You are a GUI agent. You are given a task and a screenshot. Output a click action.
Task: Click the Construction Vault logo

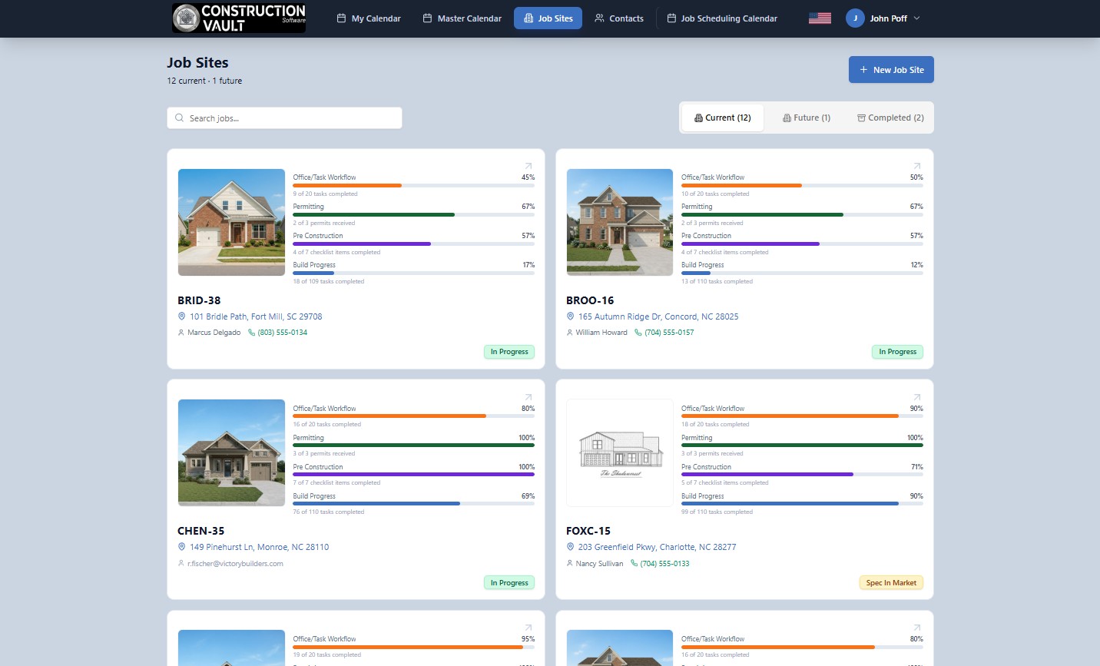[x=240, y=18]
